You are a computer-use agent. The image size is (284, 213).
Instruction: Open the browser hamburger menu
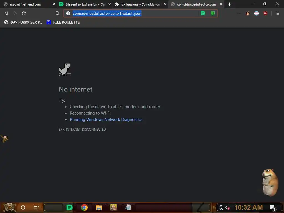coord(278,13)
